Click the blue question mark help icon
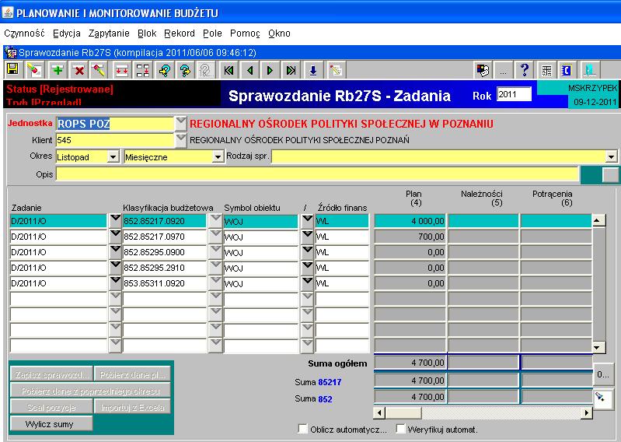 point(525,70)
